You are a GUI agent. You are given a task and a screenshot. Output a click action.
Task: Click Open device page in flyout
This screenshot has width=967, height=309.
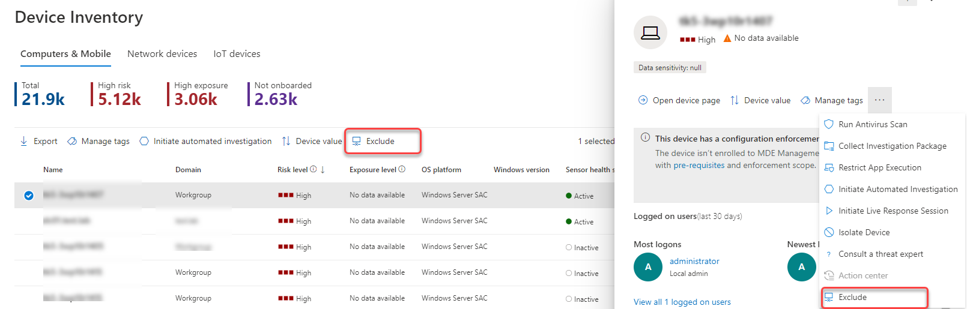pyautogui.click(x=679, y=100)
